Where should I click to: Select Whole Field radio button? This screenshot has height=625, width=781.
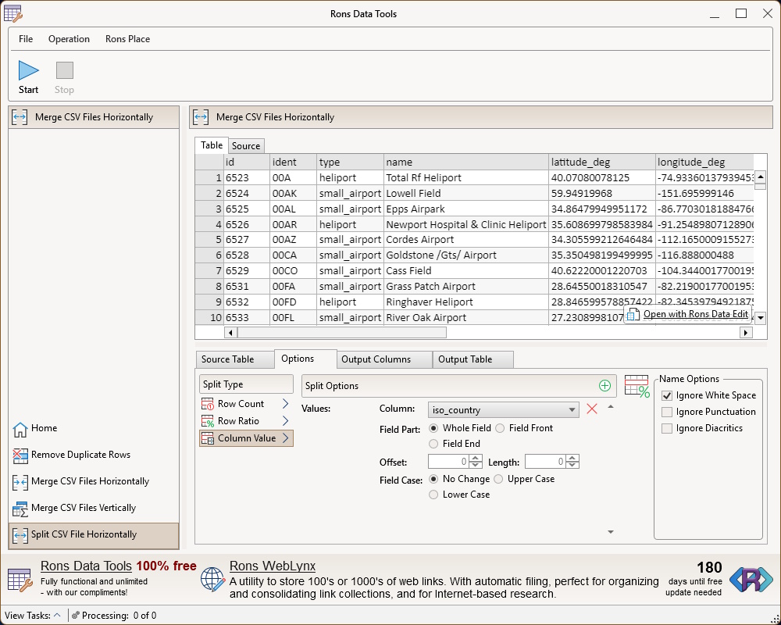click(x=433, y=428)
